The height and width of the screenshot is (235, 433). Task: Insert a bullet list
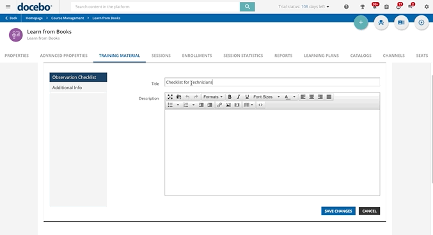tap(170, 105)
